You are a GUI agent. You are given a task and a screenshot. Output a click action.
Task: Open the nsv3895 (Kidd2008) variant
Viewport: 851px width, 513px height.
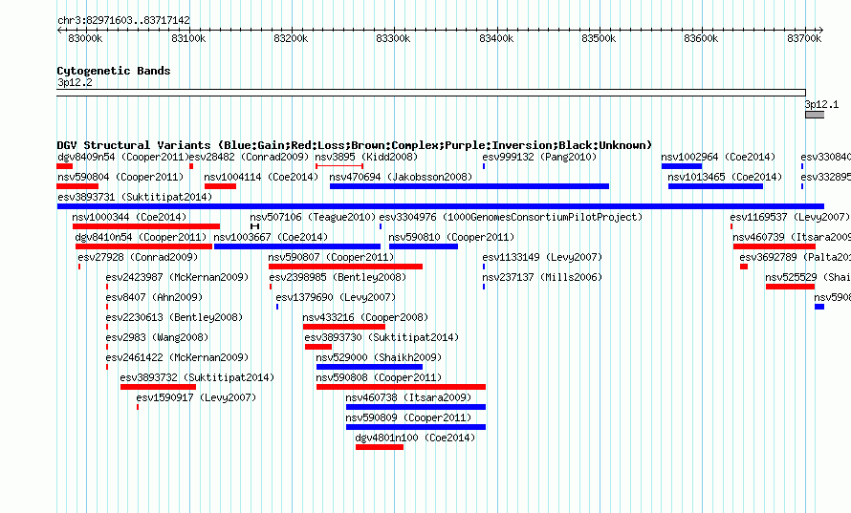tap(366, 158)
